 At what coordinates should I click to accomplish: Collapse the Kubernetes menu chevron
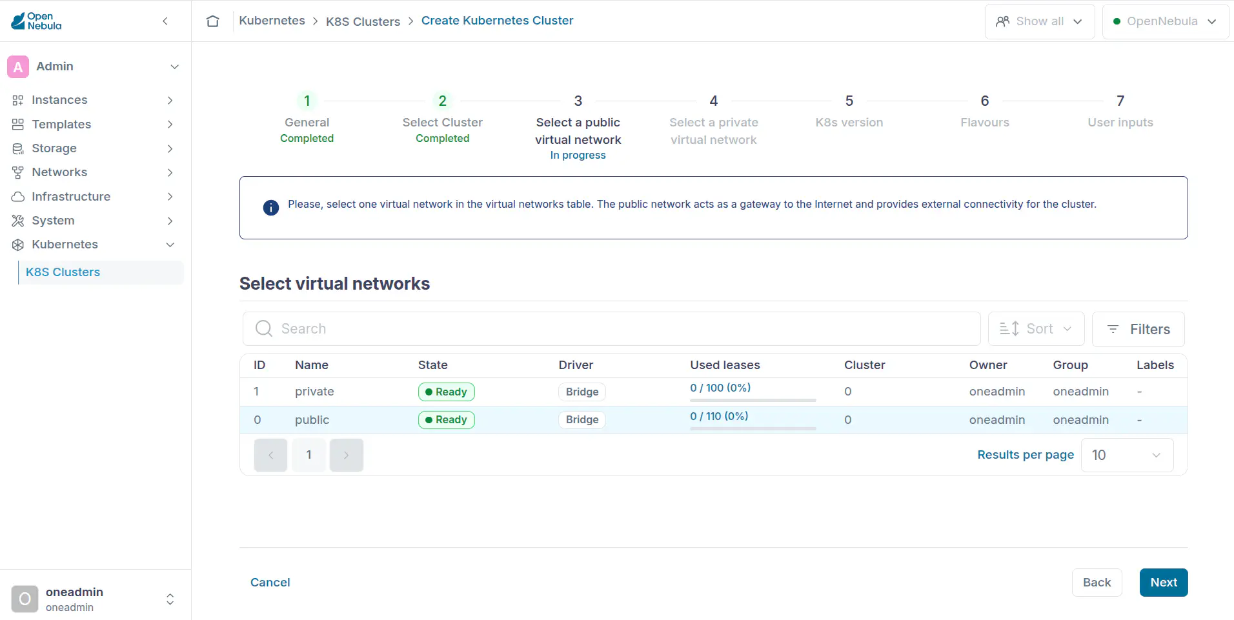tap(170, 245)
